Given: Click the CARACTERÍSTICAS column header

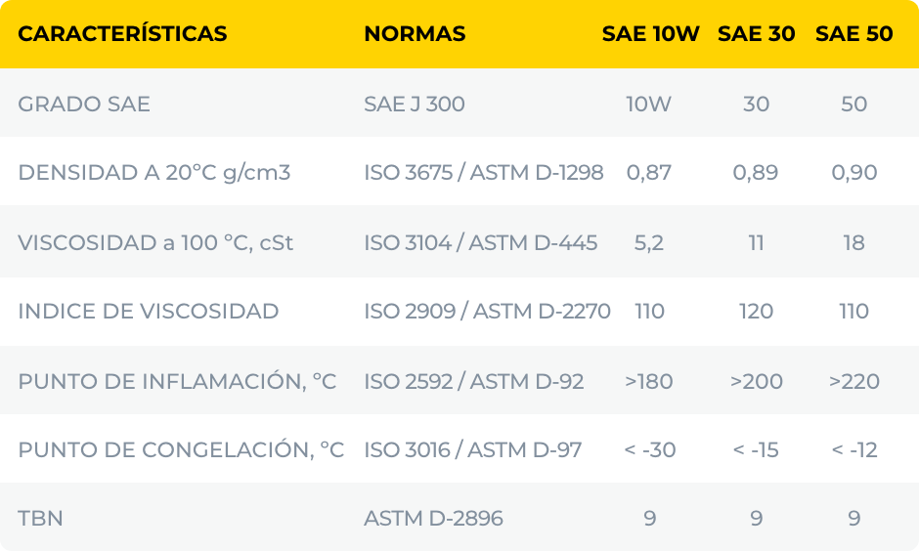Looking at the screenshot, I should 122,34.
